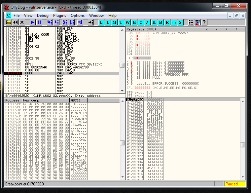Restart program with rewind icon
251x193 pixels.
click(16, 22)
